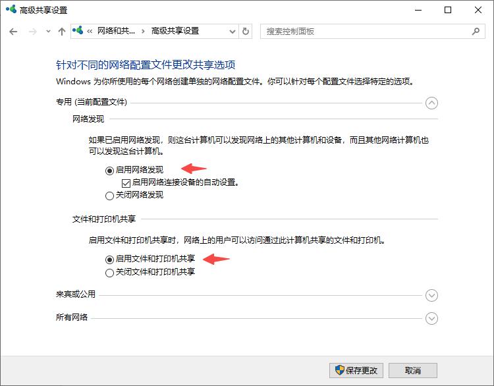Click the forward navigation arrow
The image size is (494, 386).
[x=33, y=32]
